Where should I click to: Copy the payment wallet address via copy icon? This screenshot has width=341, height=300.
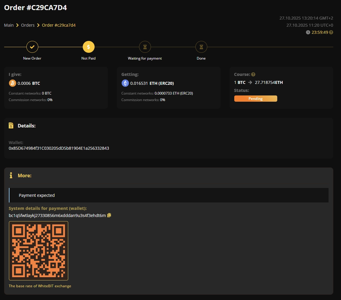pyautogui.click(x=109, y=215)
